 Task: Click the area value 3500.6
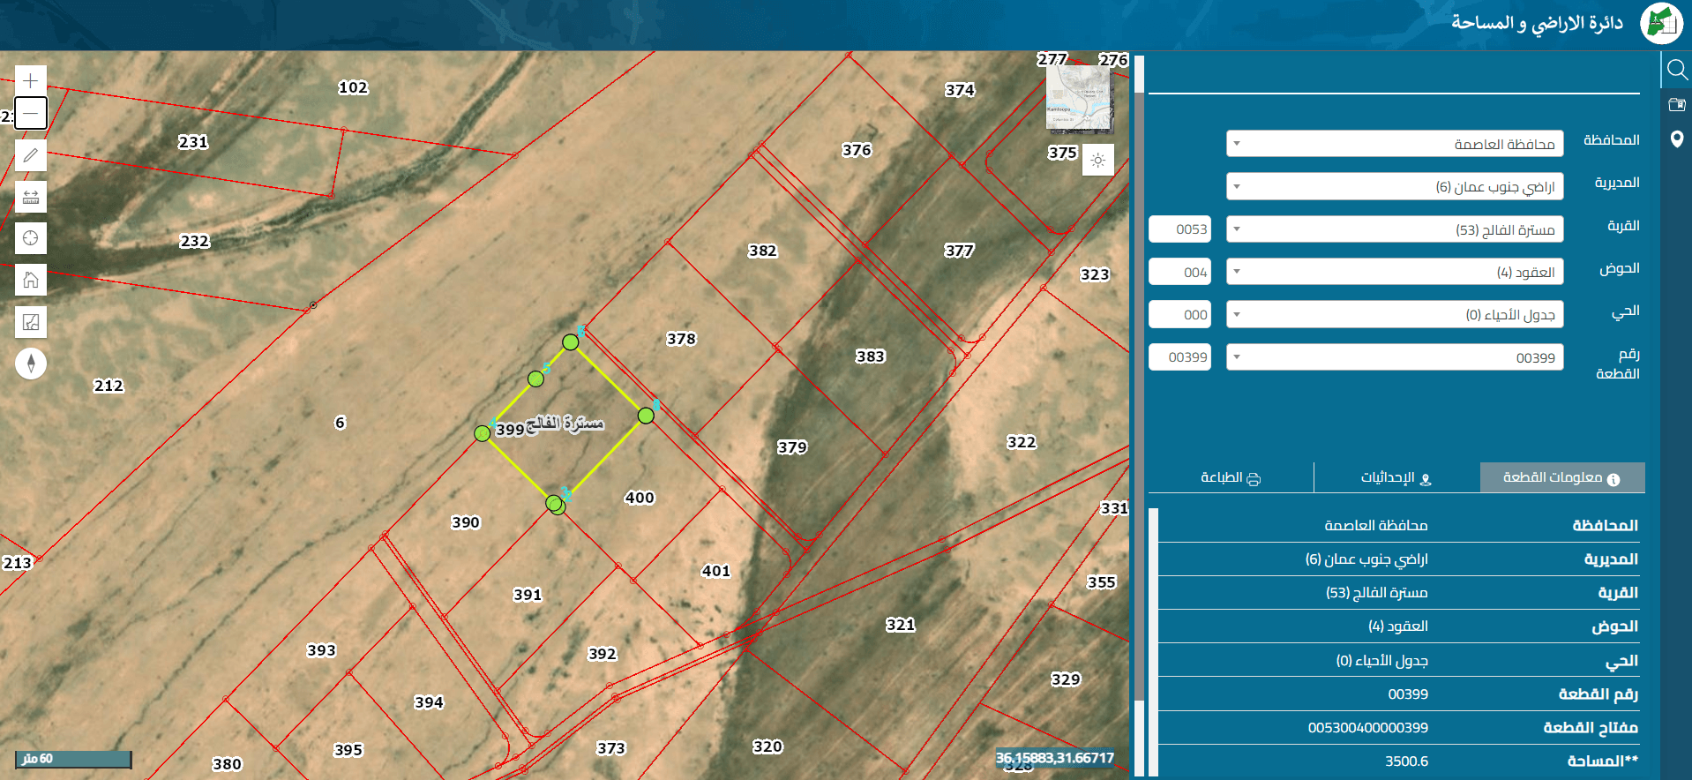click(x=1407, y=761)
